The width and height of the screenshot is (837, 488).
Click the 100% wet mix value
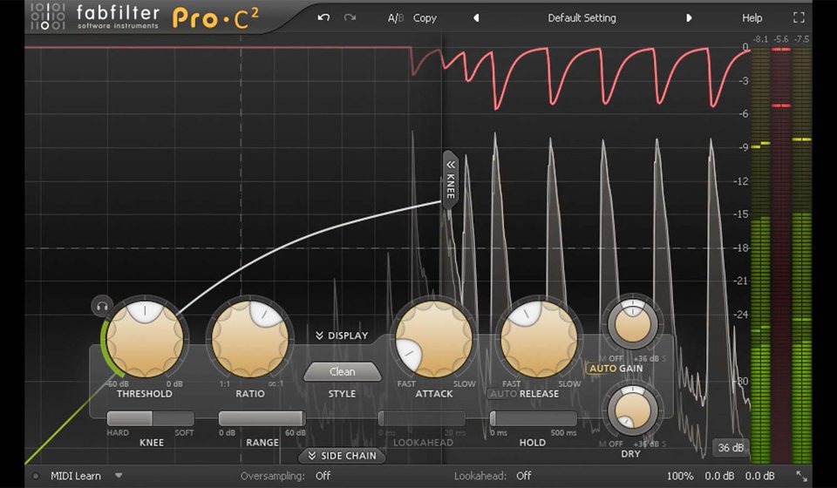pos(680,476)
